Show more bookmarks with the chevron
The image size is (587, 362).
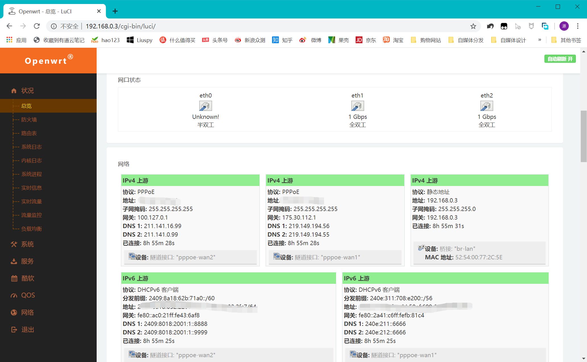click(540, 40)
